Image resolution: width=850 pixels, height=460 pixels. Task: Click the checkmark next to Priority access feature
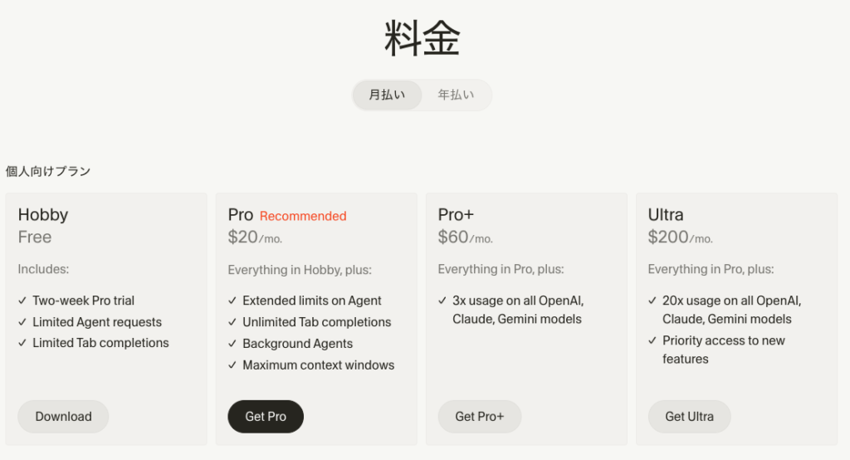pos(652,340)
